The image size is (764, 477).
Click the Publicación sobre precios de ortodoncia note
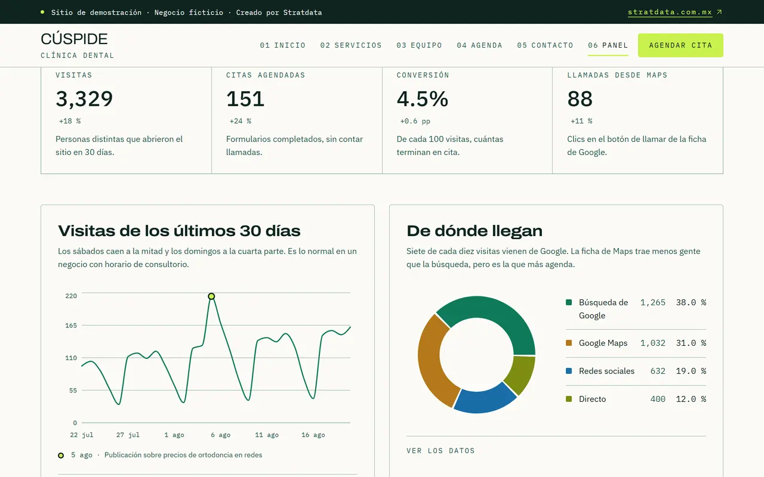(x=183, y=455)
